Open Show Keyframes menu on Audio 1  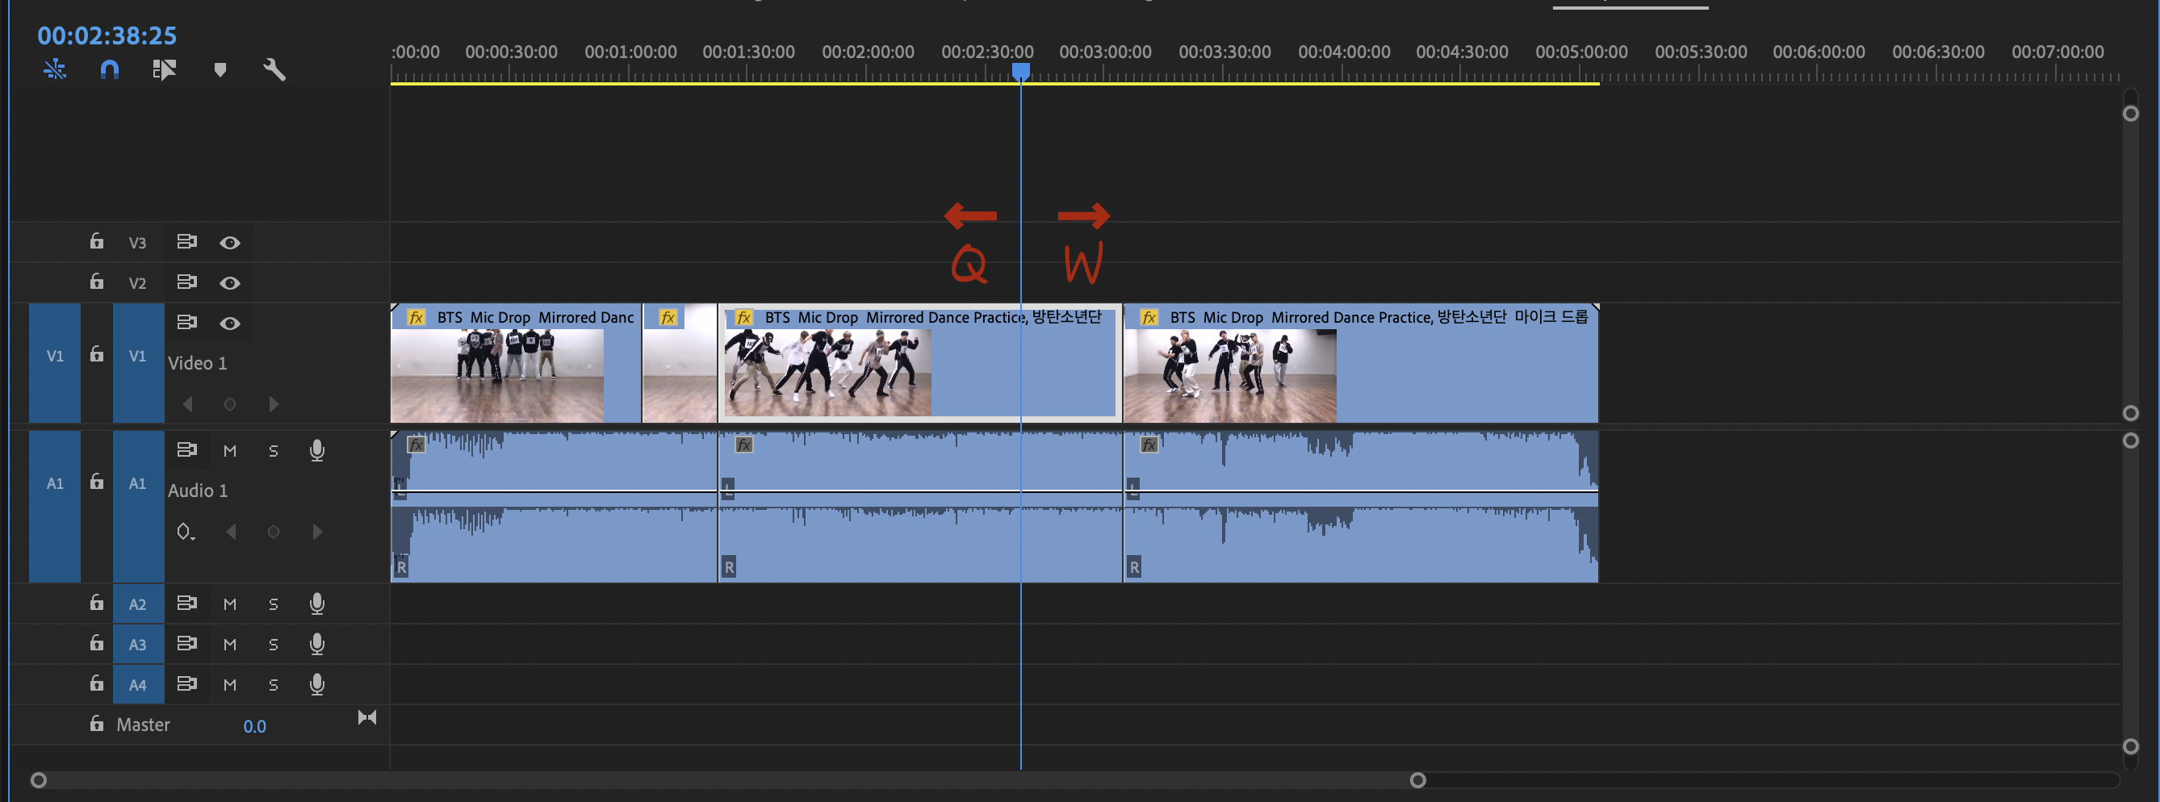click(186, 532)
